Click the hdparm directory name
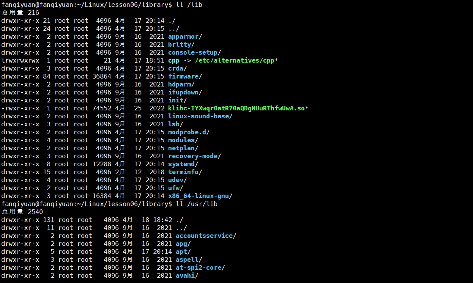 (x=180, y=85)
